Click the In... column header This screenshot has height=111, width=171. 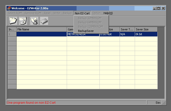click(x=12, y=29)
